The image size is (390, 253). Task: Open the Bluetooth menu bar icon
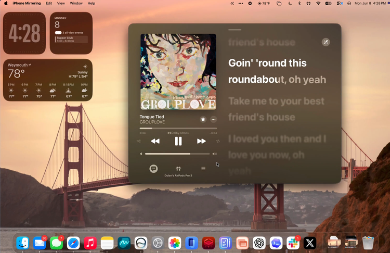click(299, 3)
